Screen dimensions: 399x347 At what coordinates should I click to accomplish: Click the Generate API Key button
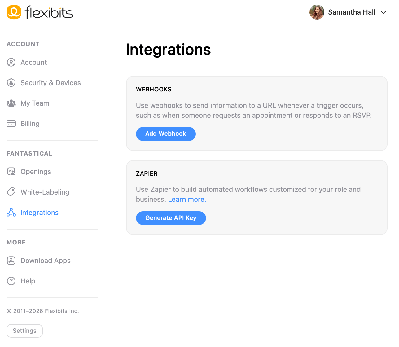tap(171, 218)
